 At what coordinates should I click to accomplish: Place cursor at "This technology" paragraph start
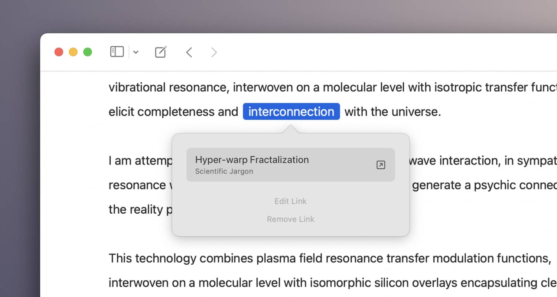110,258
